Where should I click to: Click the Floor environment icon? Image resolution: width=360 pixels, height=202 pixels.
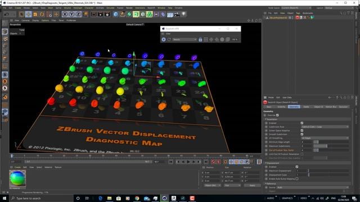[x=170, y=15]
